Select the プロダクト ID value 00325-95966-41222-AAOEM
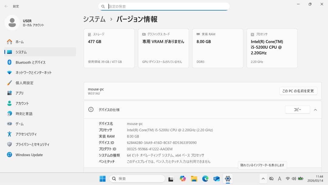 (149, 149)
